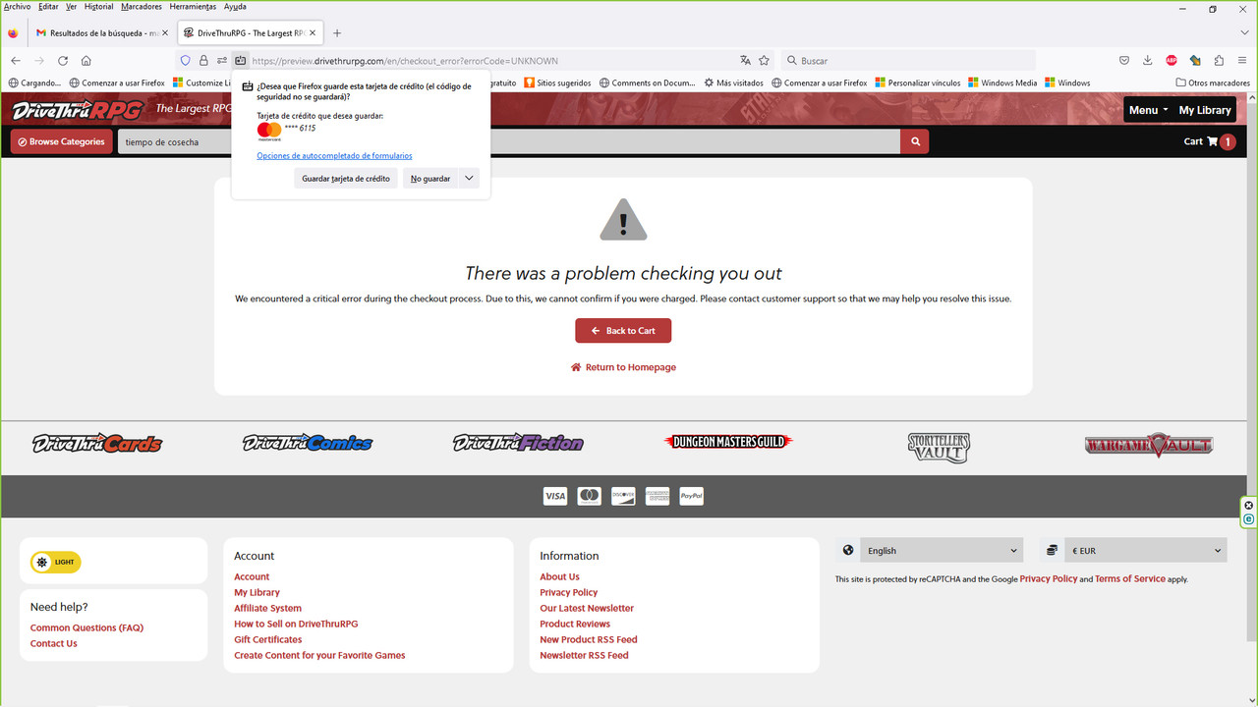Click the address bar URL
The height and width of the screenshot is (707, 1258).
coord(405,61)
